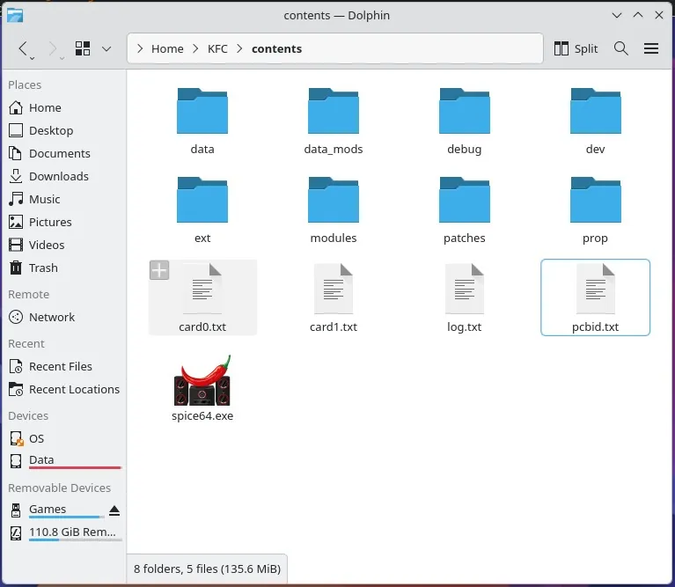
Task: Expand the view mode dropdown arrow
Action: tap(106, 49)
